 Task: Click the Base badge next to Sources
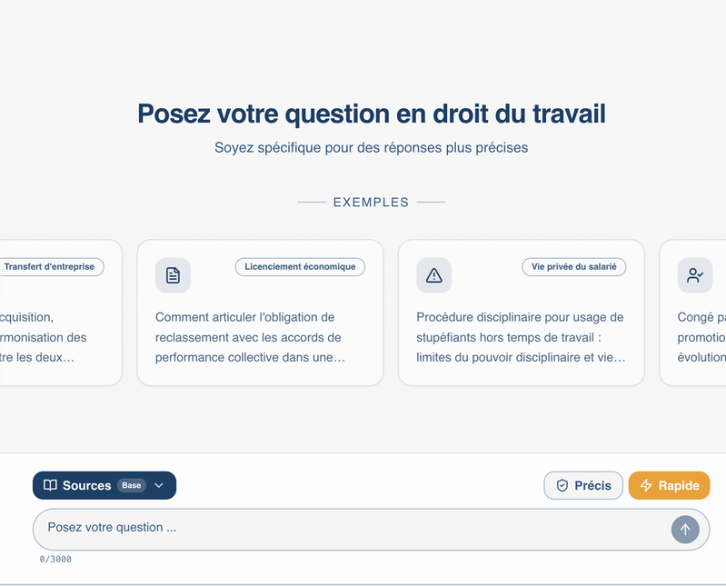tap(132, 485)
